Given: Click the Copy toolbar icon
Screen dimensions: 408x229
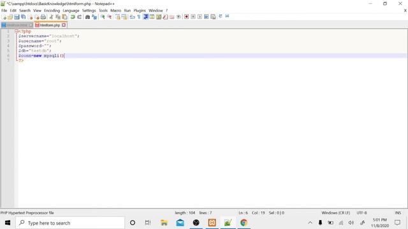Looking at the screenshot, I should tap(58, 17).
